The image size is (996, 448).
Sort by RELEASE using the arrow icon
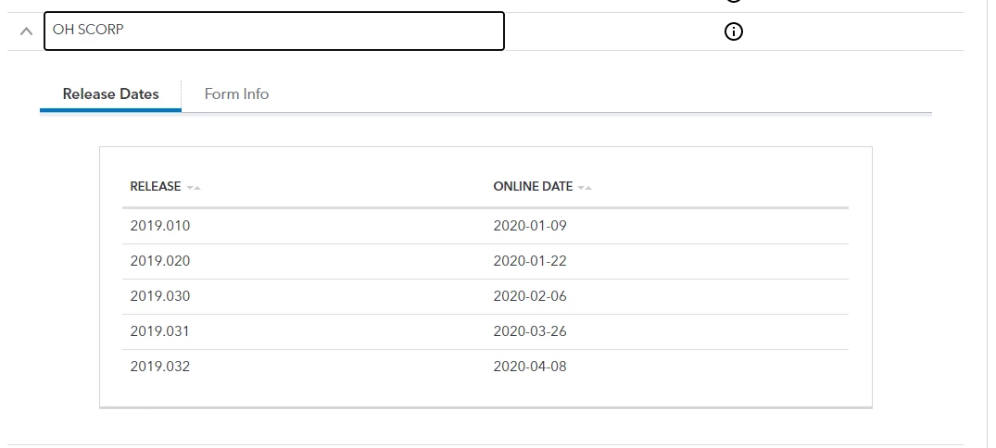(x=194, y=187)
